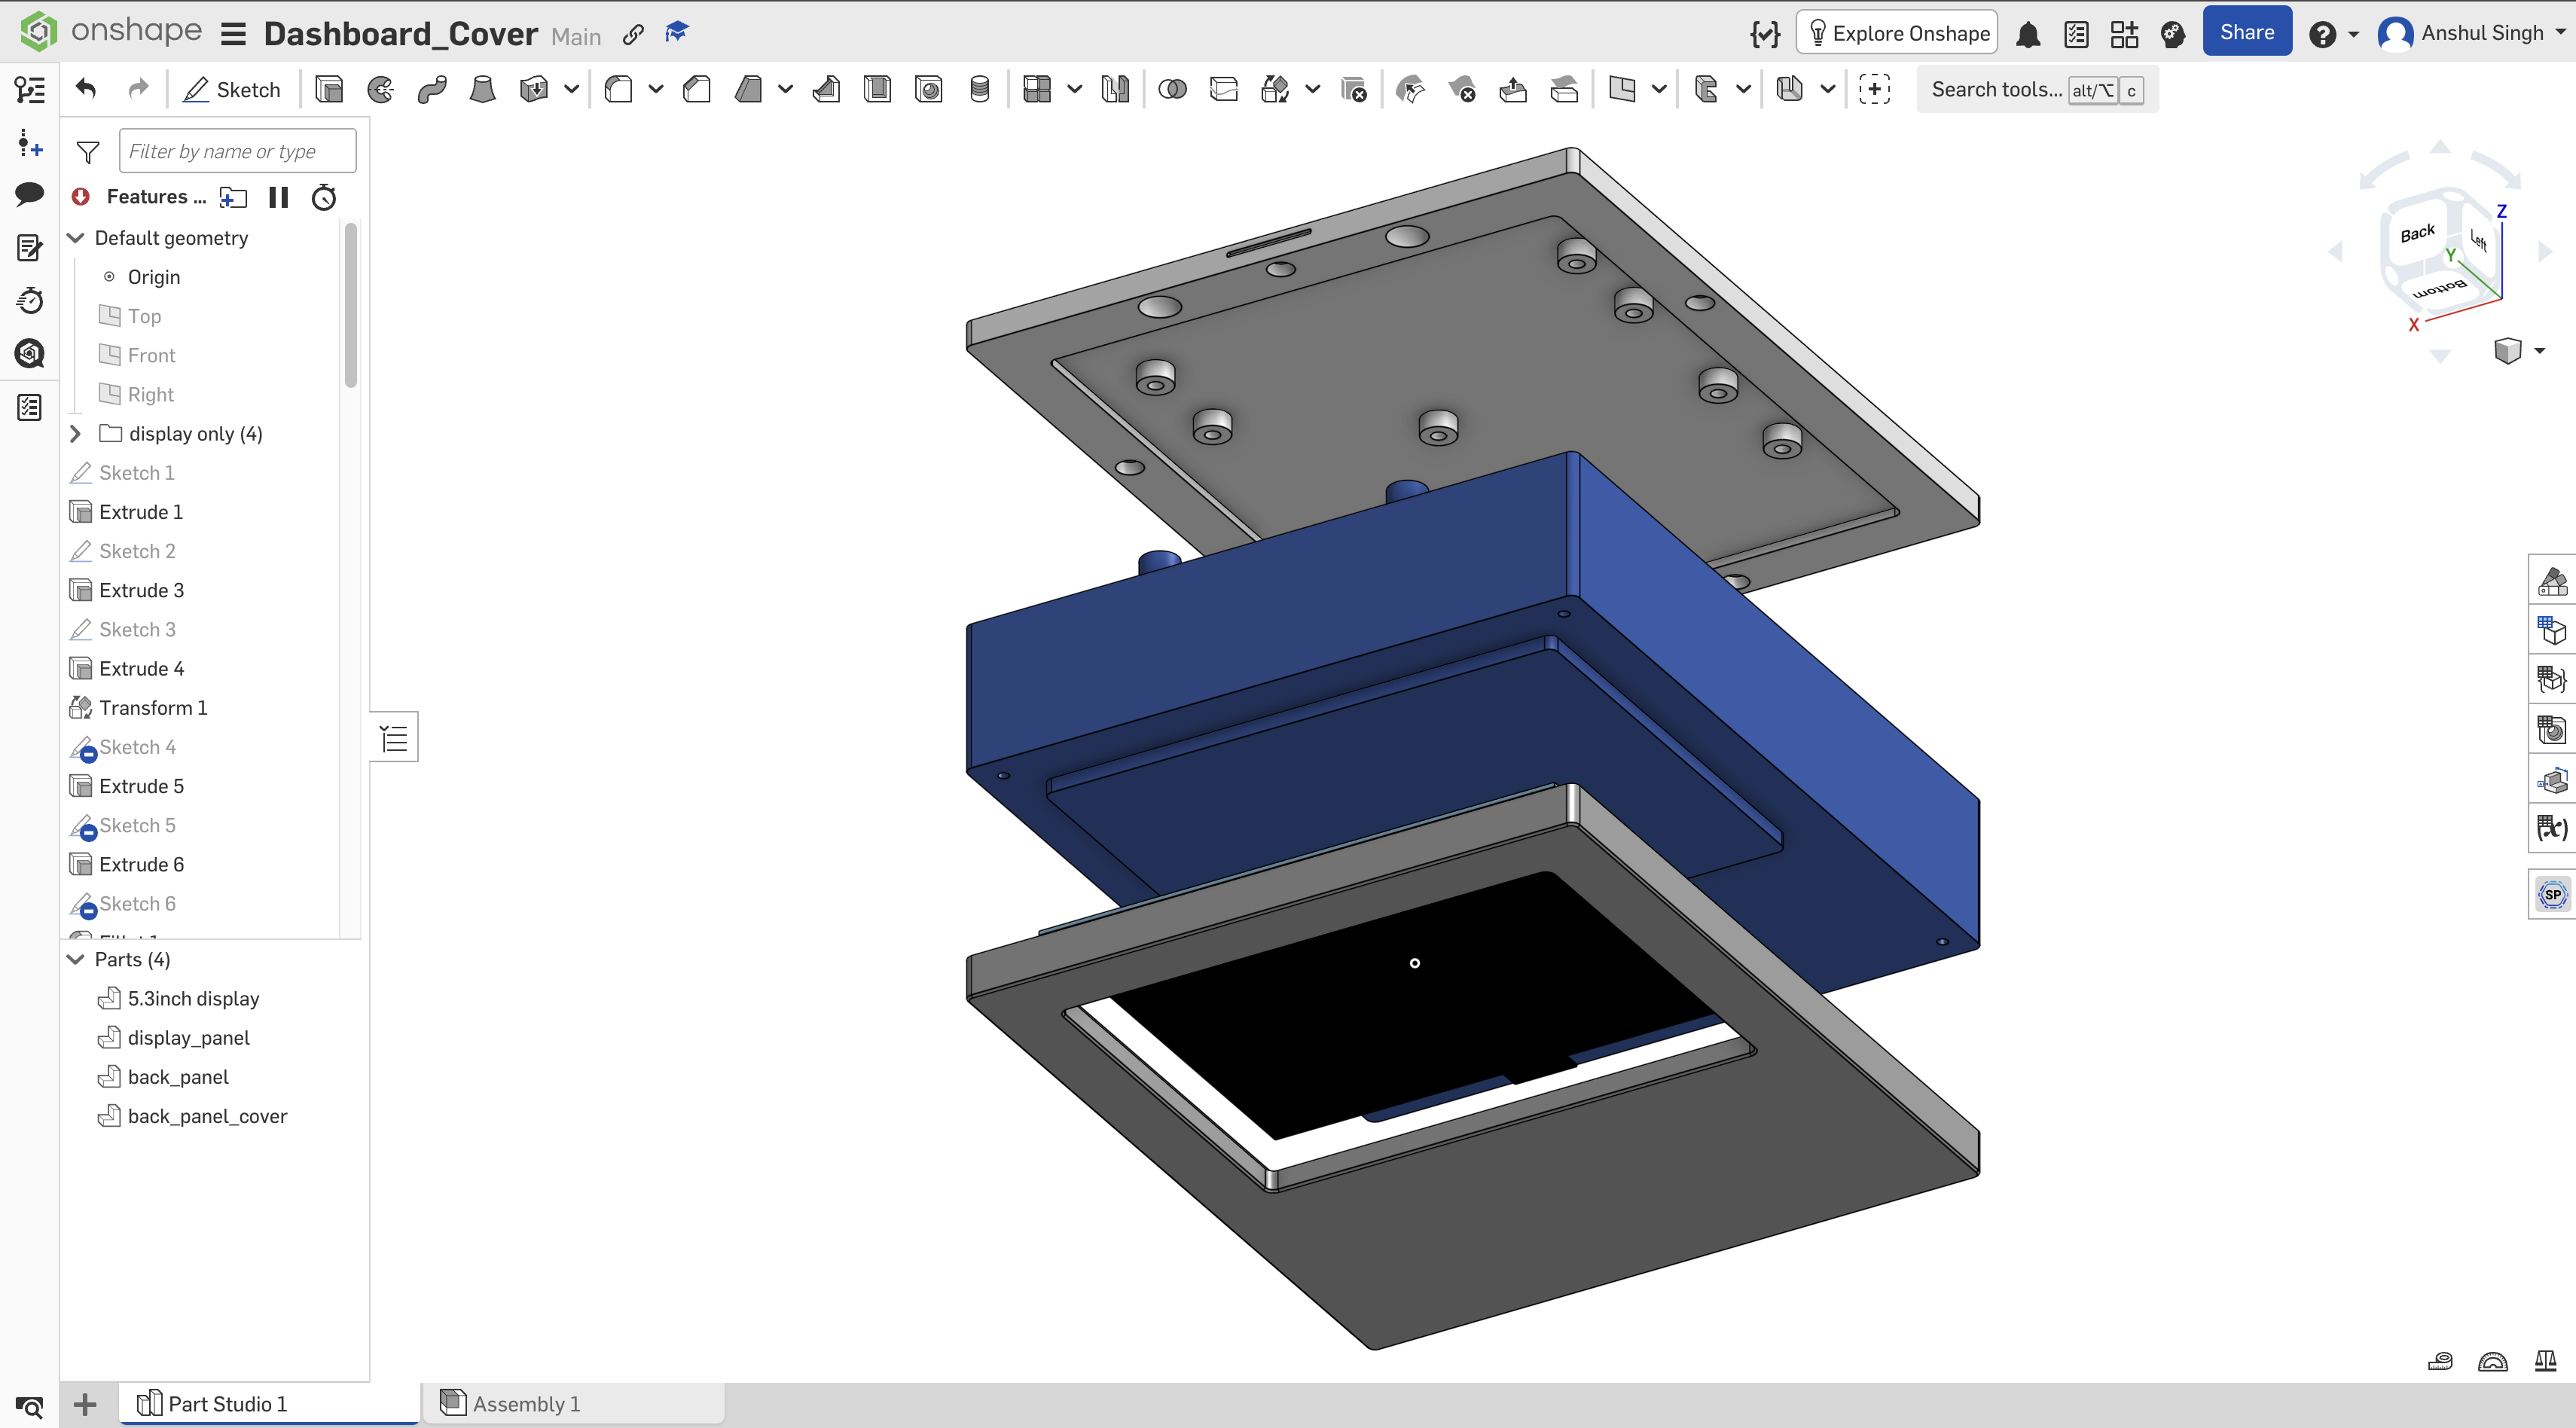Toggle the filter funnel icon
The image size is (2576, 1428).
pyautogui.click(x=88, y=152)
